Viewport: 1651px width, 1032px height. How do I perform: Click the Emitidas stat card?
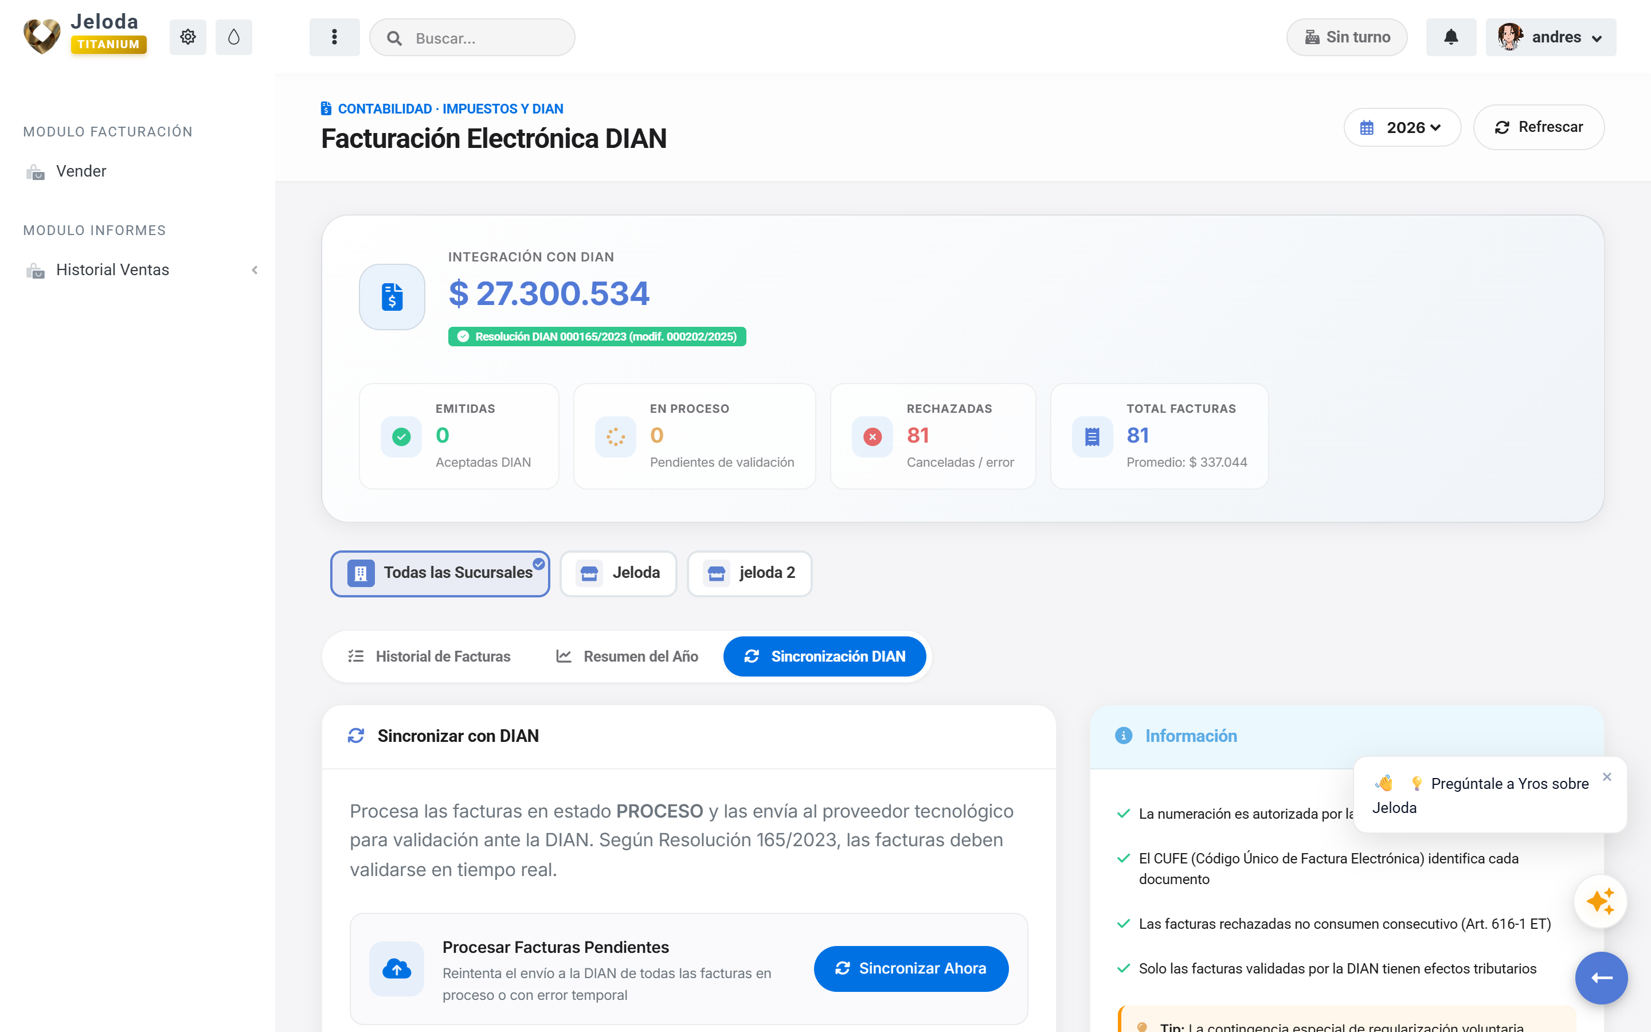[x=459, y=436]
